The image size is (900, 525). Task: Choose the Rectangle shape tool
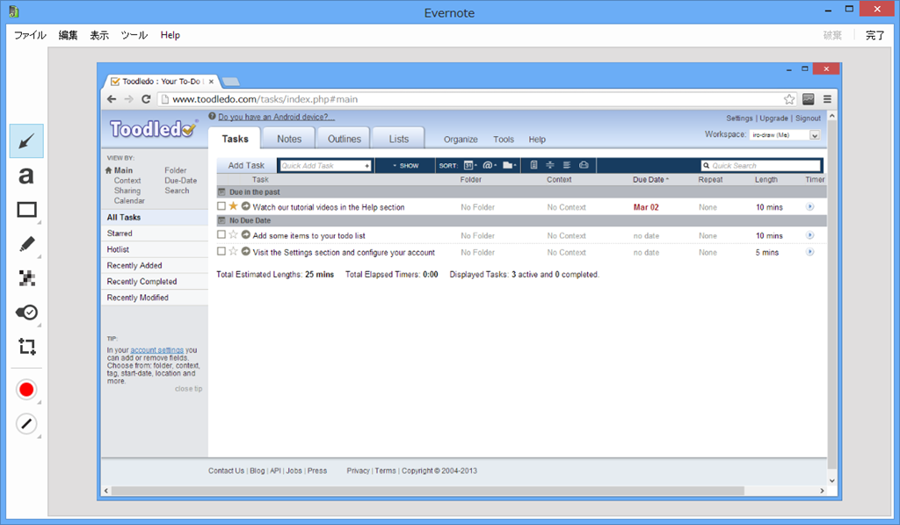26,210
